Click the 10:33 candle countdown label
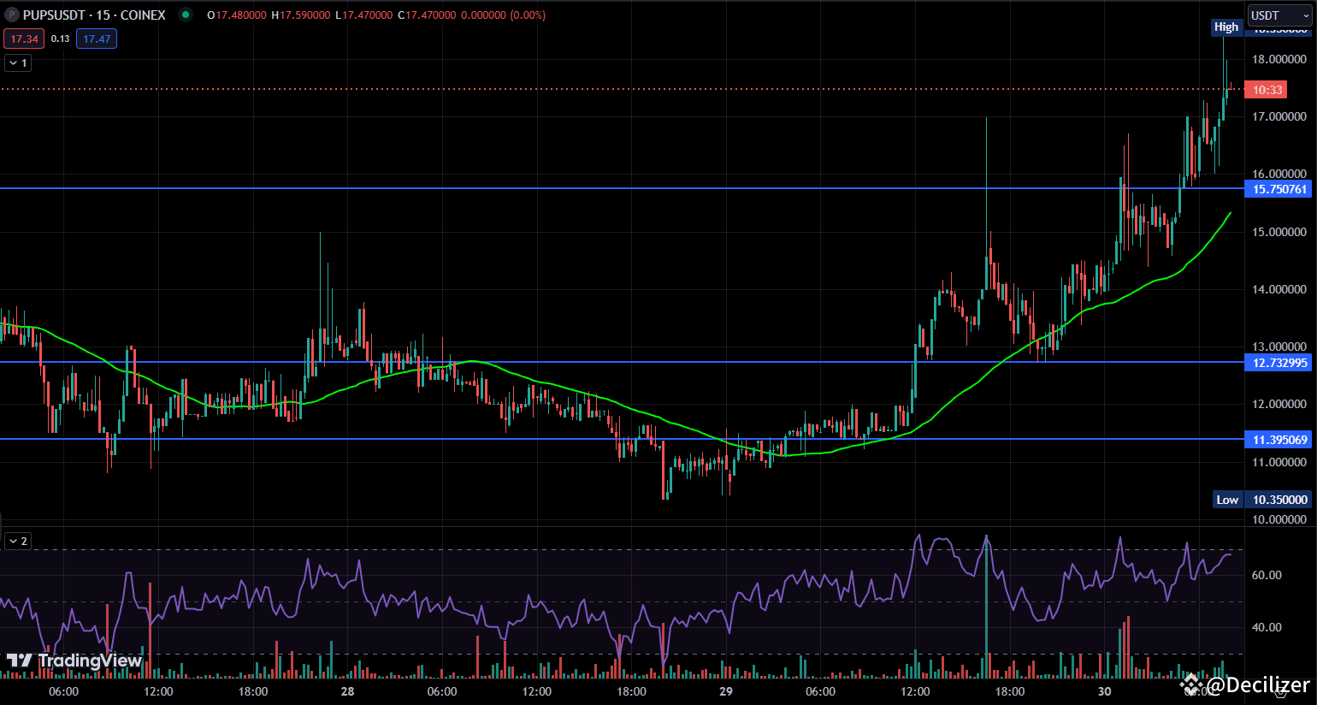This screenshot has height=705, width=1317. click(1266, 89)
